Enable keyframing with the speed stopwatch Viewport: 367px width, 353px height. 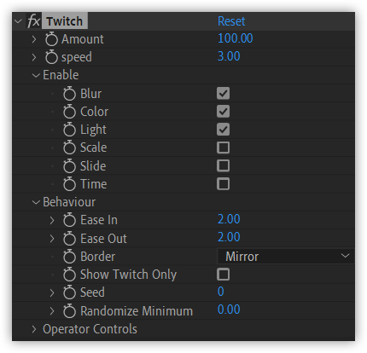coord(51,57)
